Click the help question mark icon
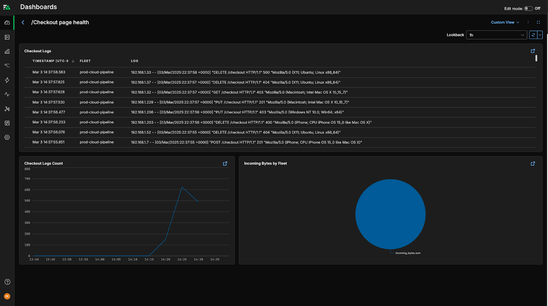The width and height of the screenshot is (548, 306). (7, 282)
